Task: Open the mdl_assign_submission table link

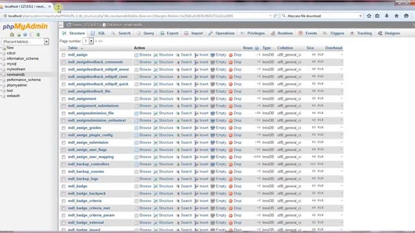Action: 88,142
